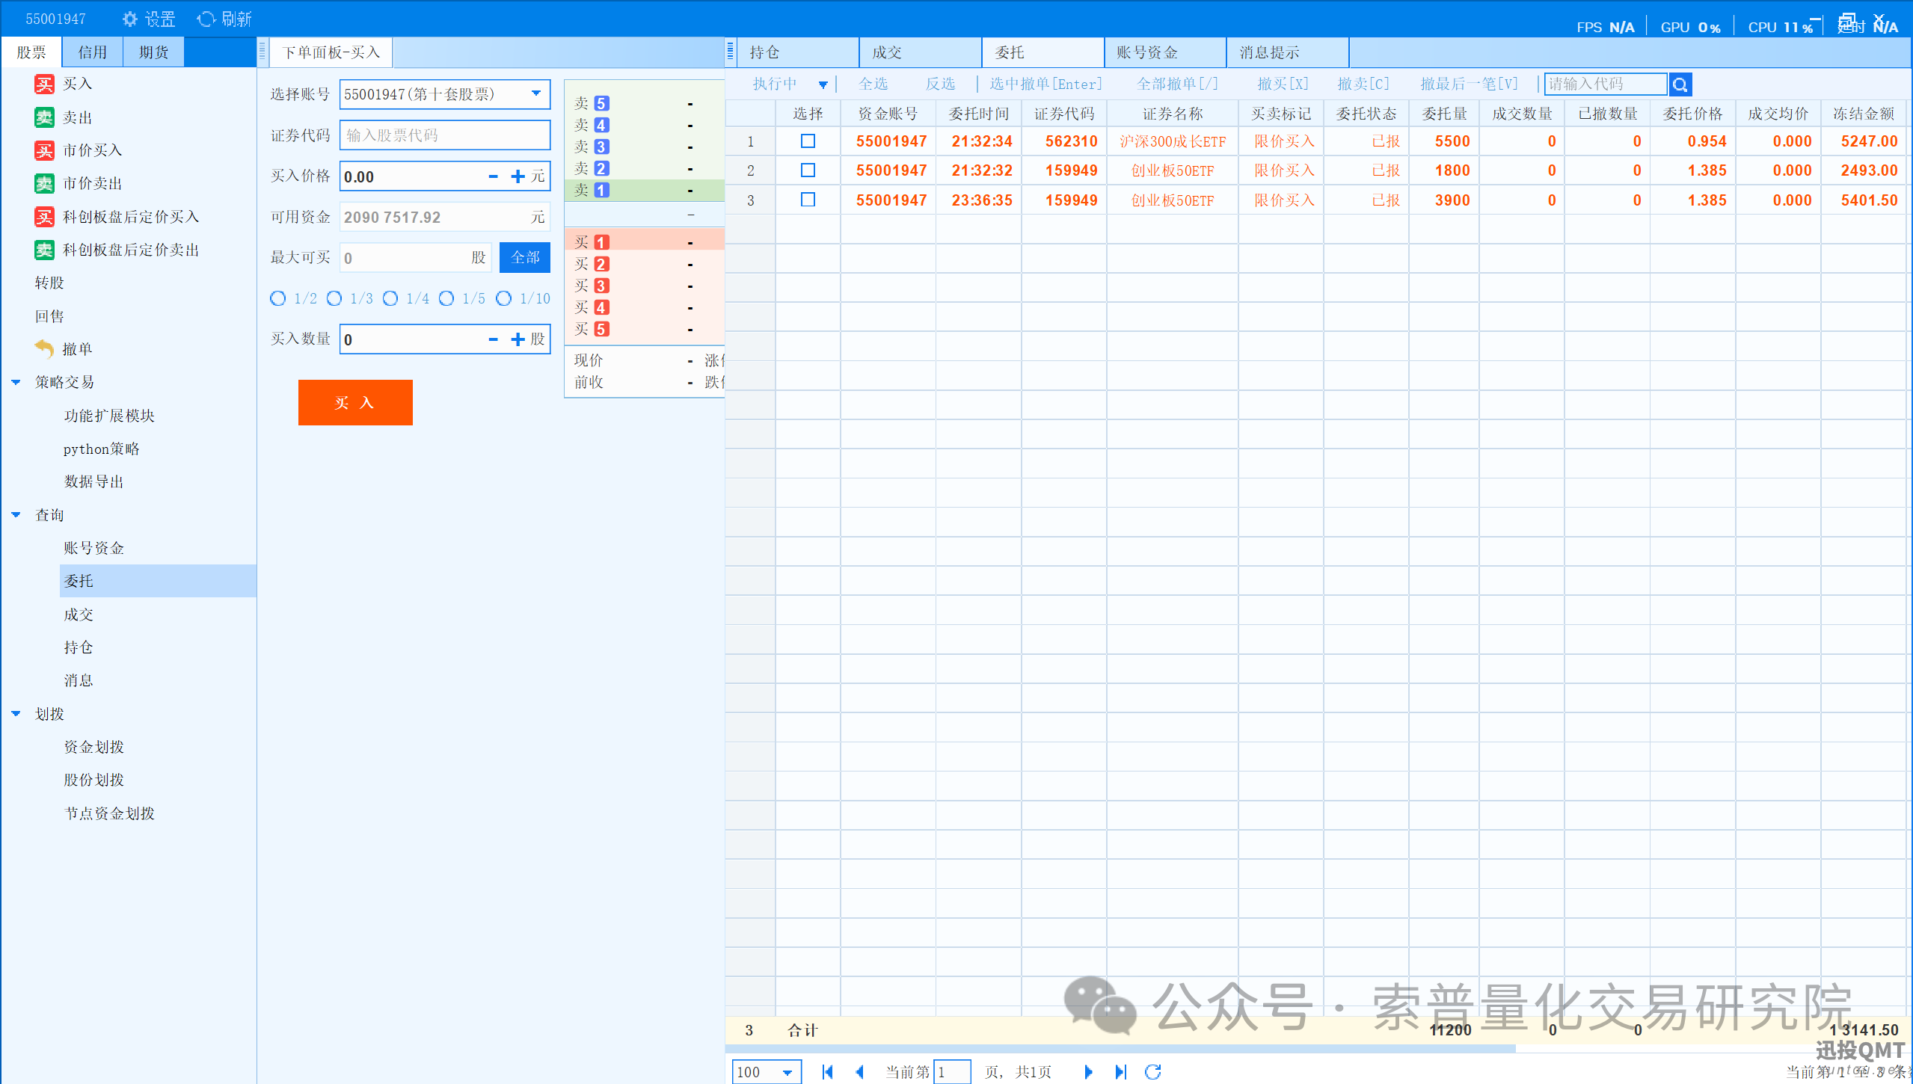Select the 1/4 position radio button
Viewport: 1913px width, 1084px height.
tap(391, 298)
